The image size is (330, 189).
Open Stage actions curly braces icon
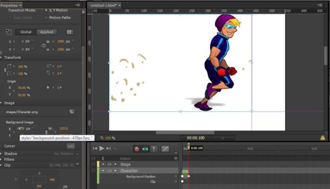[x=93, y=164]
